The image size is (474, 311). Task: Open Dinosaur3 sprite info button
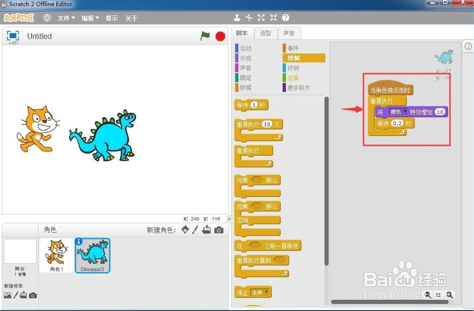pos(79,241)
